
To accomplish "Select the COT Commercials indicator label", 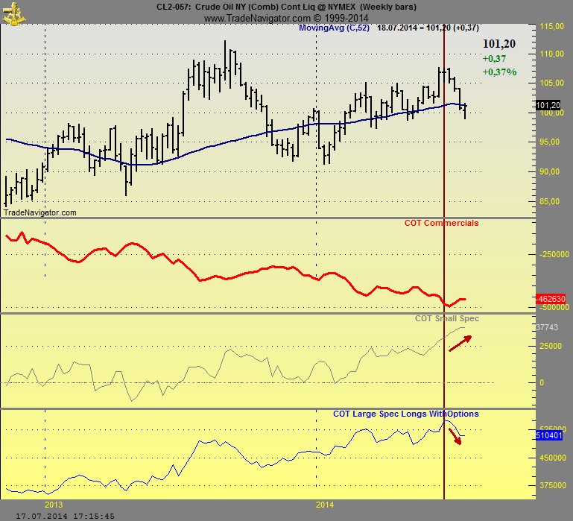I will coord(441,223).
